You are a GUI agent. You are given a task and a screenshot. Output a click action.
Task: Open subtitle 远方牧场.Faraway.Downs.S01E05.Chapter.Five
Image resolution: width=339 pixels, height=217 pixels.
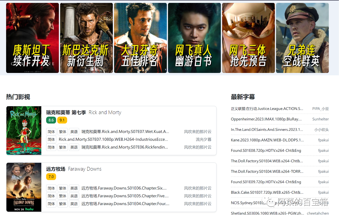click(125, 196)
